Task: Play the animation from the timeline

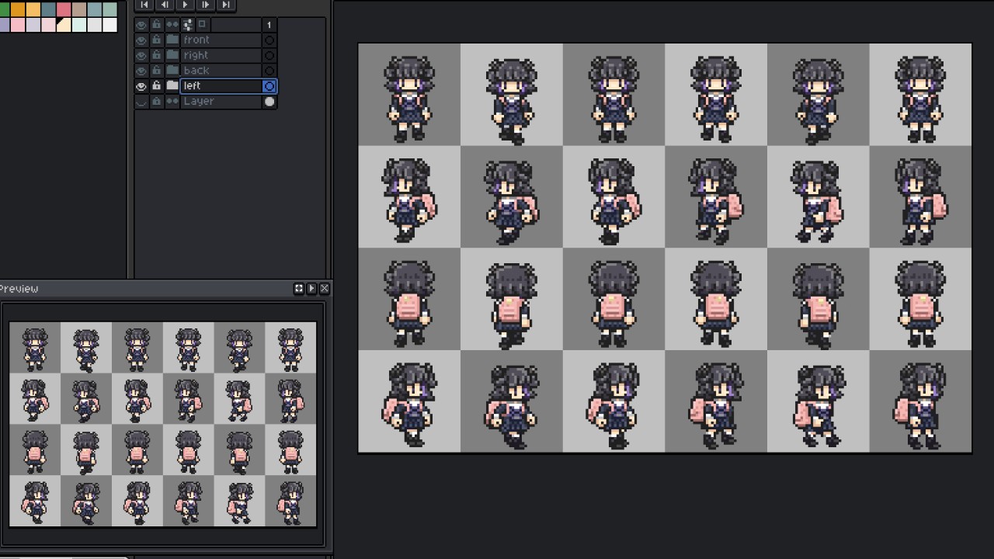Action: (x=185, y=5)
